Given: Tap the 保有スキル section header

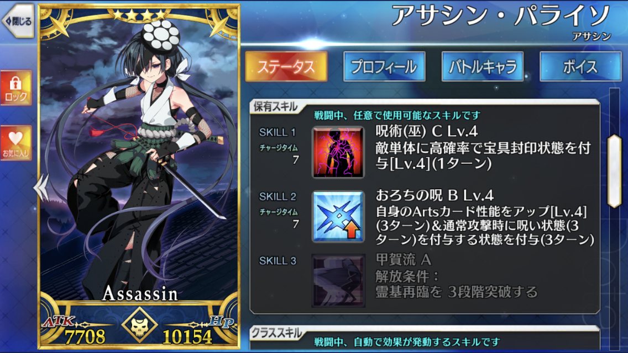Looking at the screenshot, I should pyautogui.click(x=275, y=107).
